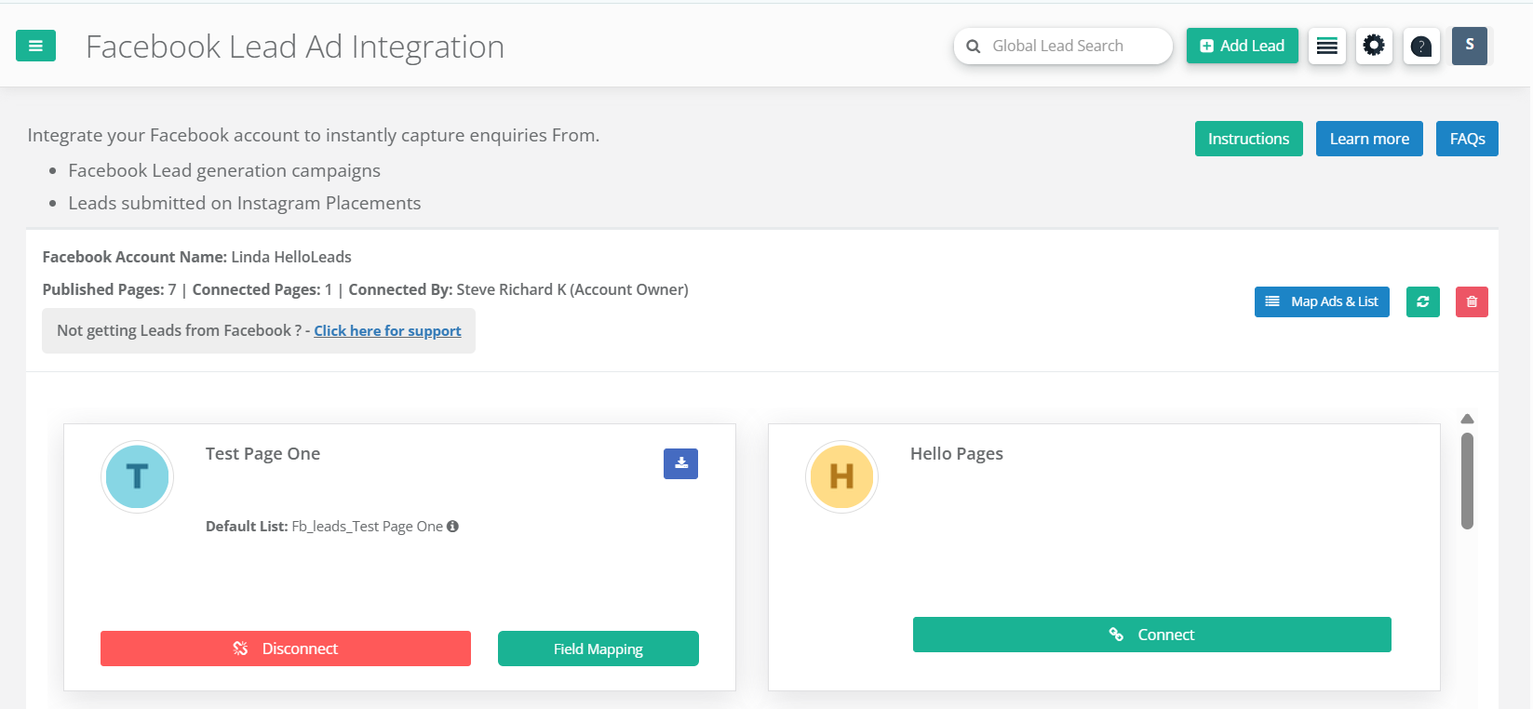
Task: Open the FAQs button
Action: (x=1467, y=139)
